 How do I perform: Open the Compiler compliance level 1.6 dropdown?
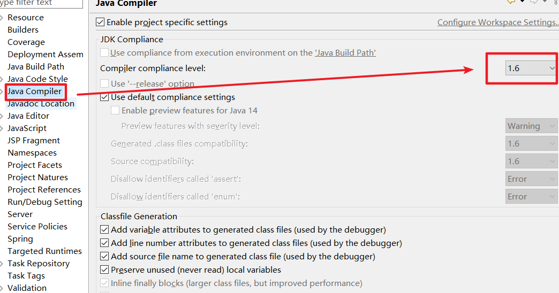(x=531, y=68)
